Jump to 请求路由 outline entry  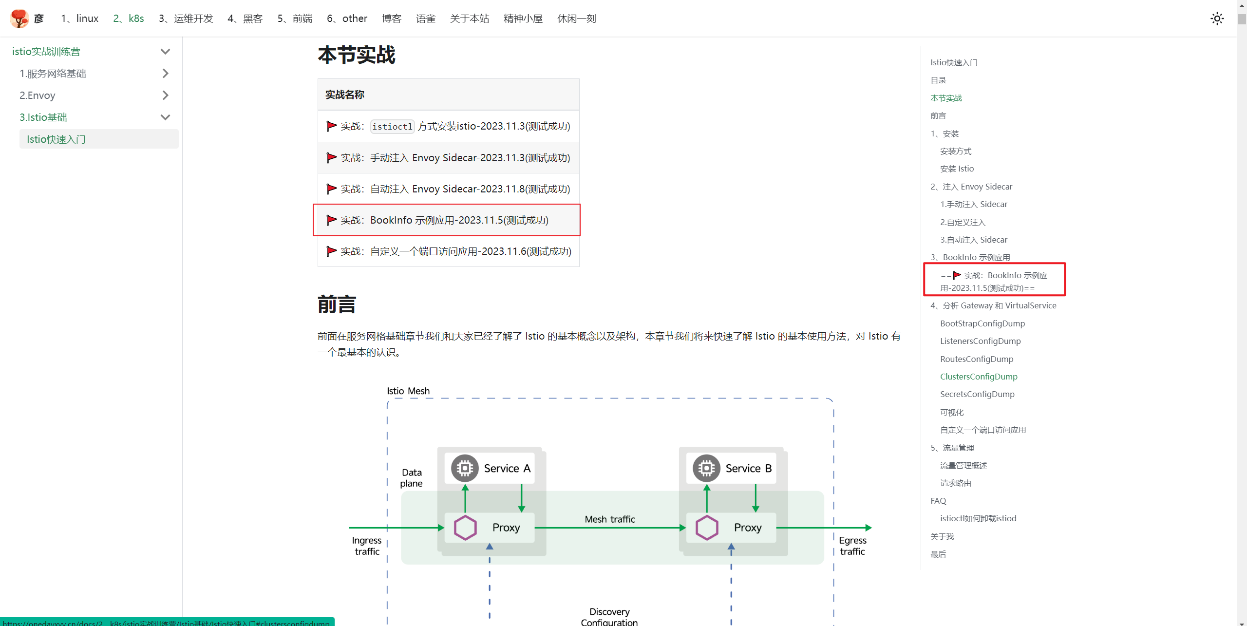[x=956, y=483]
